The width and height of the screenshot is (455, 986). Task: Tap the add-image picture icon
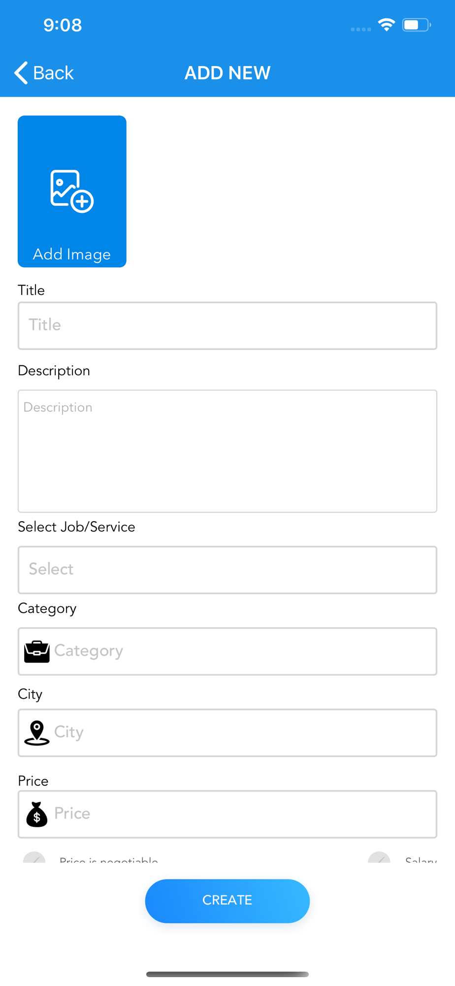click(72, 191)
